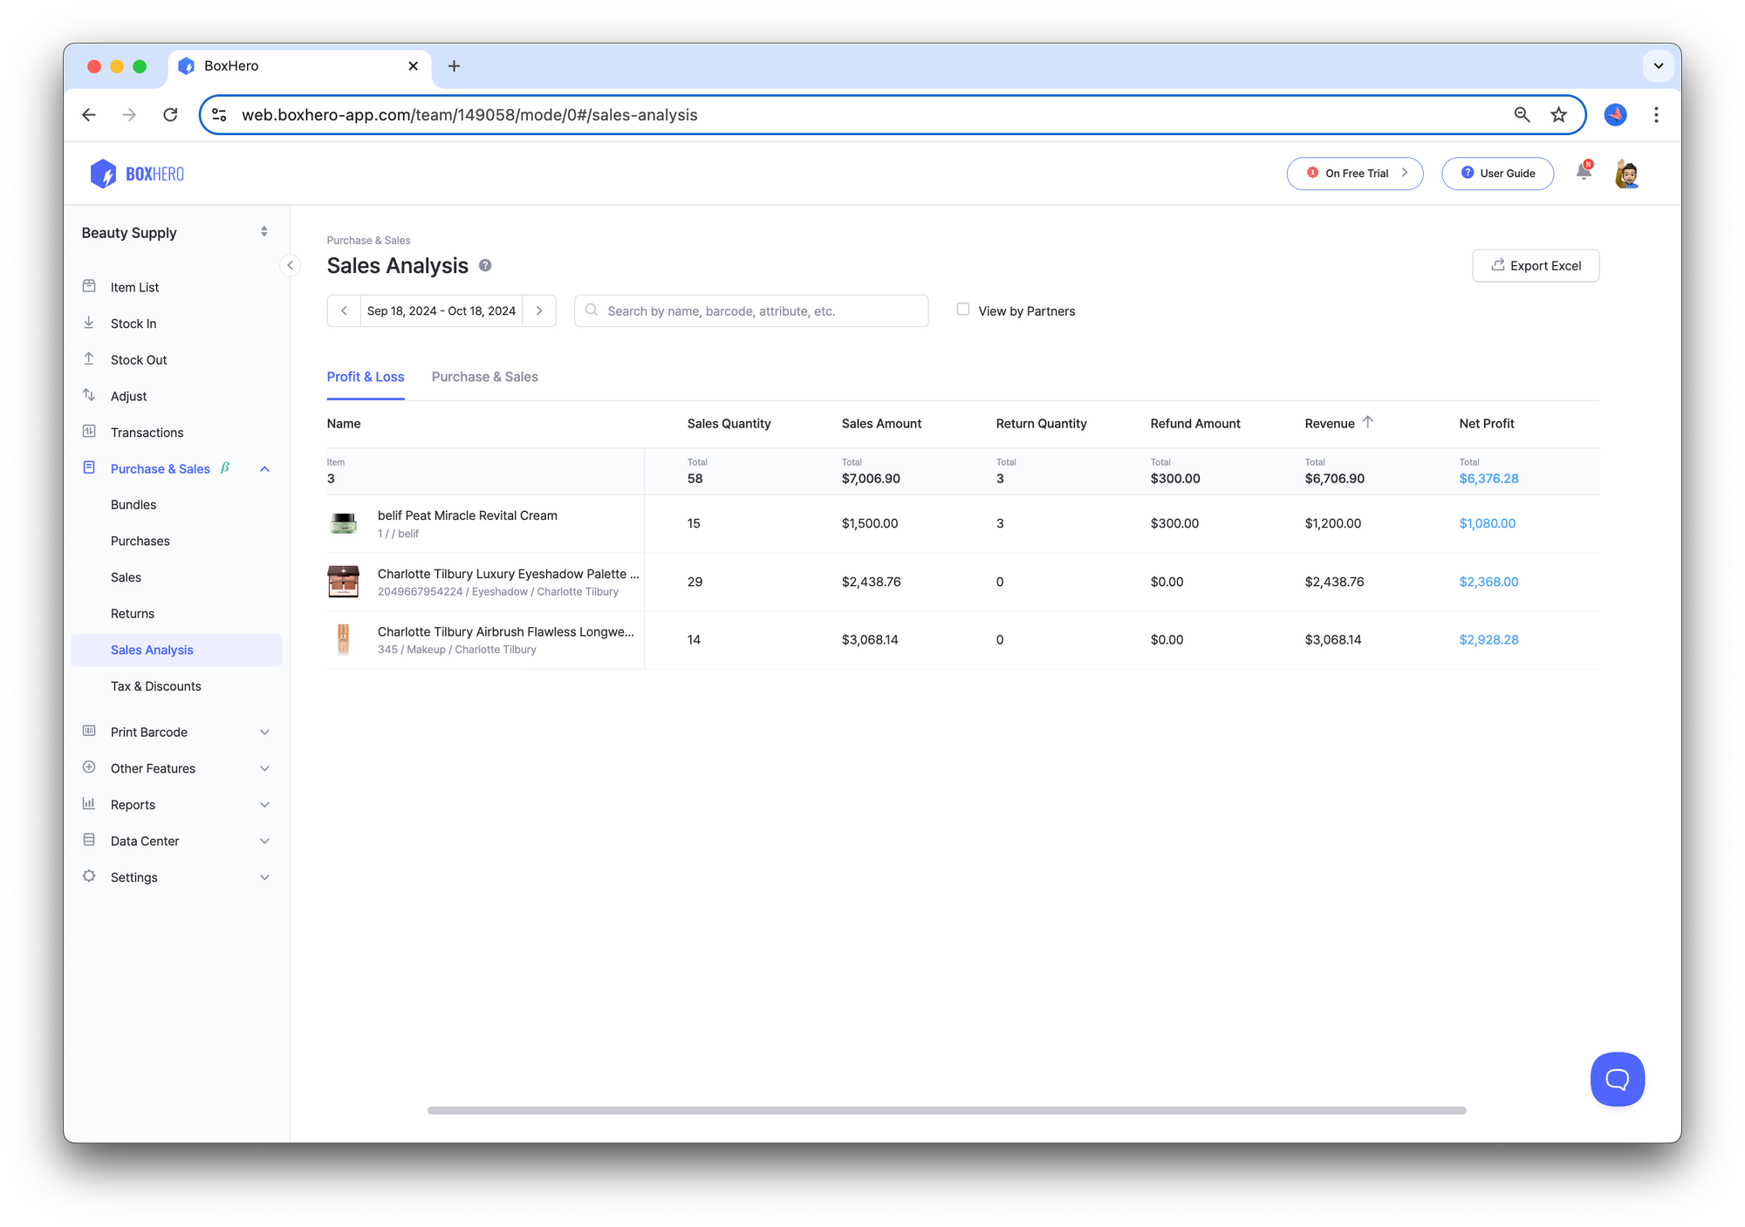
Task: Collapse the Purchase & Sales section
Action: [x=265, y=468]
